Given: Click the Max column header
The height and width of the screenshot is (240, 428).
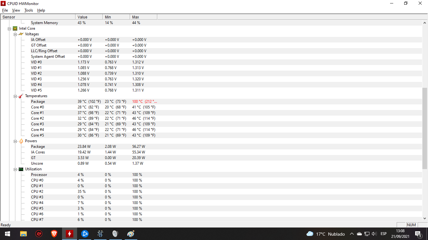Looking at the screenshot, I should pos(144,17).
